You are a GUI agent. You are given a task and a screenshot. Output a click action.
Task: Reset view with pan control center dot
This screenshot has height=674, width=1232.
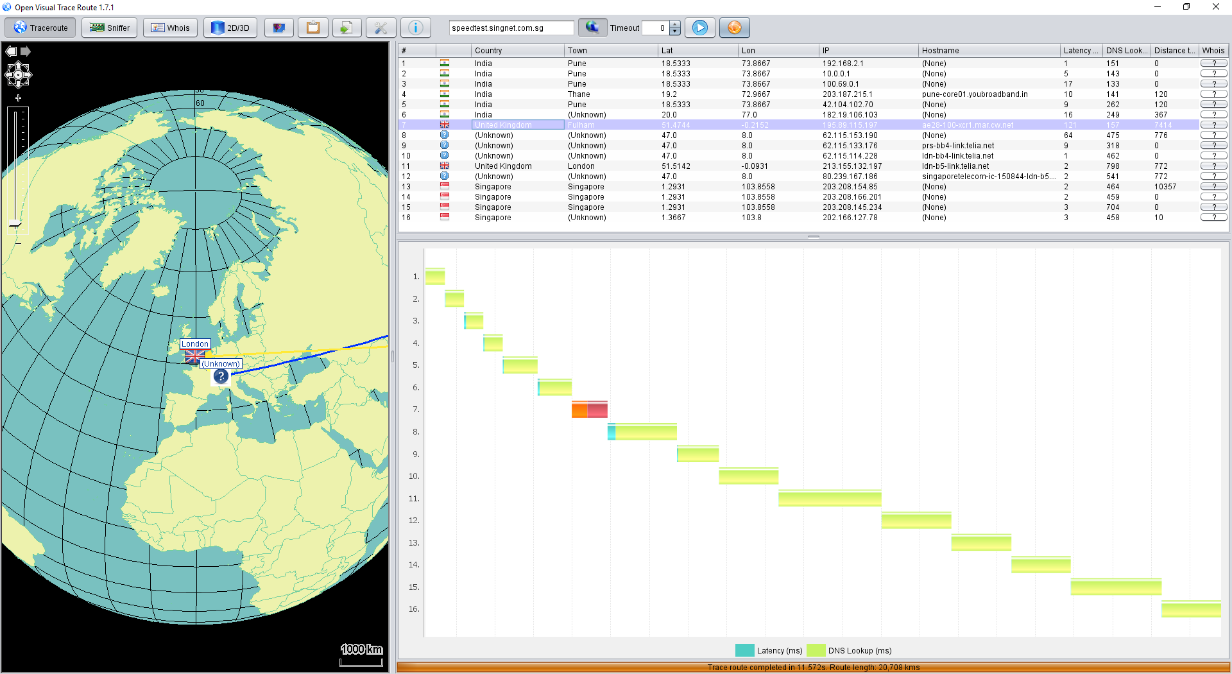click(18, 74)
